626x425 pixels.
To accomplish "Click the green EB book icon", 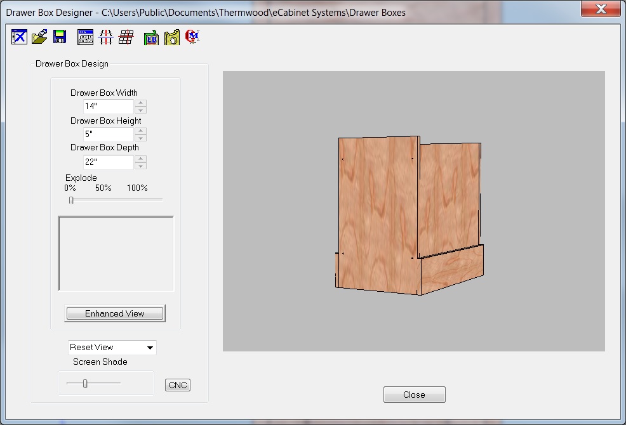I will (x=151, y=38).
